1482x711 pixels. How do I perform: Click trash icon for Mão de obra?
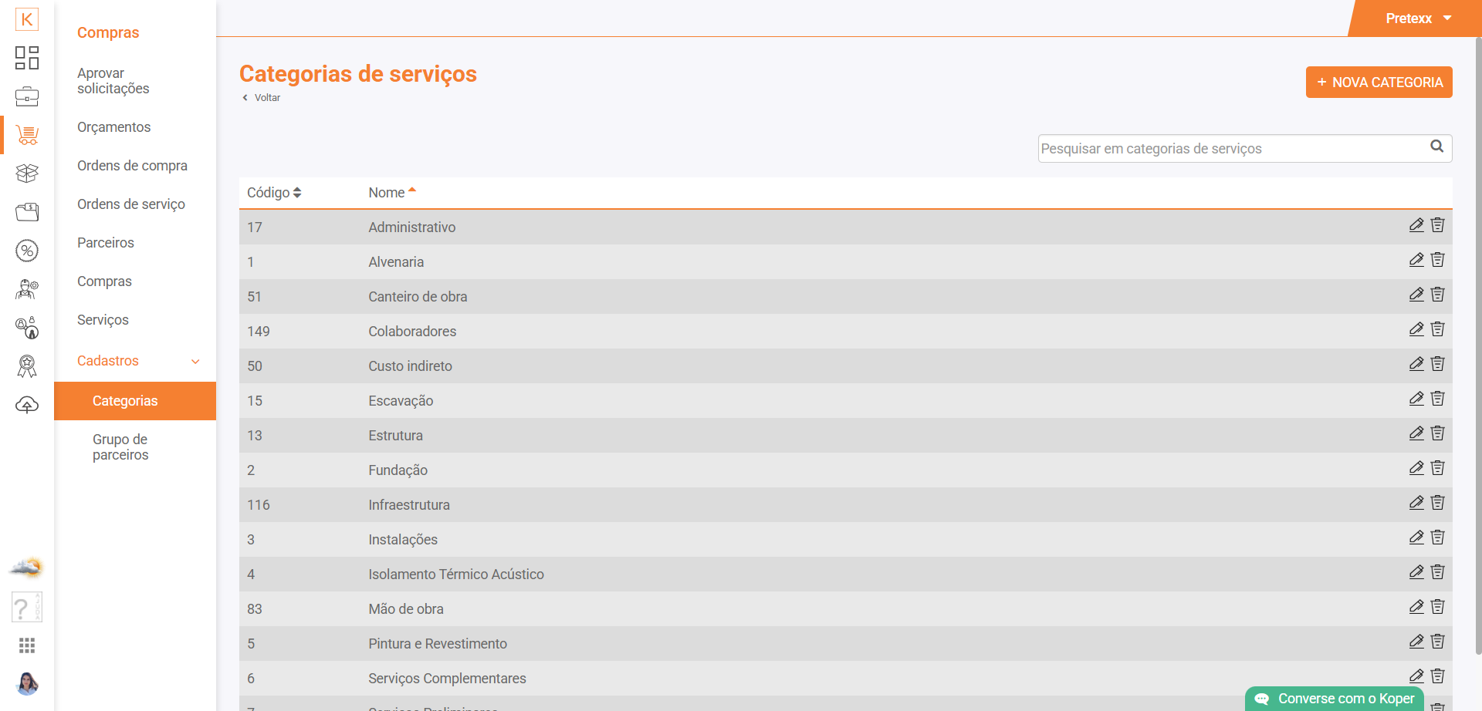[1437, 607]
